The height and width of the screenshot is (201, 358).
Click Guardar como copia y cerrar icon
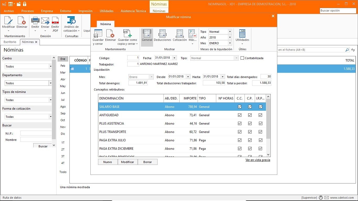click(x=127, y=33)
